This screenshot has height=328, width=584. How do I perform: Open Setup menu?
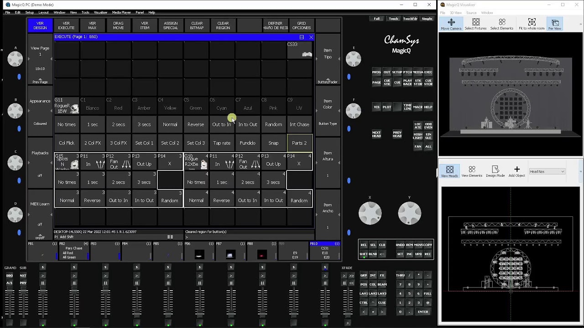[29, 12]
